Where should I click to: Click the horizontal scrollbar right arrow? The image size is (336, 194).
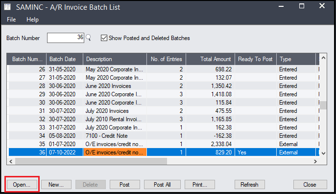point(315,161)
